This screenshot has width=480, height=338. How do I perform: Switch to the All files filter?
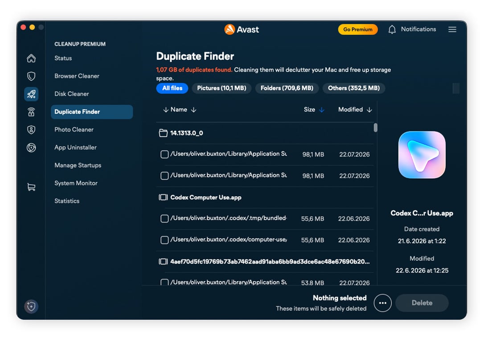click(172, 88)
